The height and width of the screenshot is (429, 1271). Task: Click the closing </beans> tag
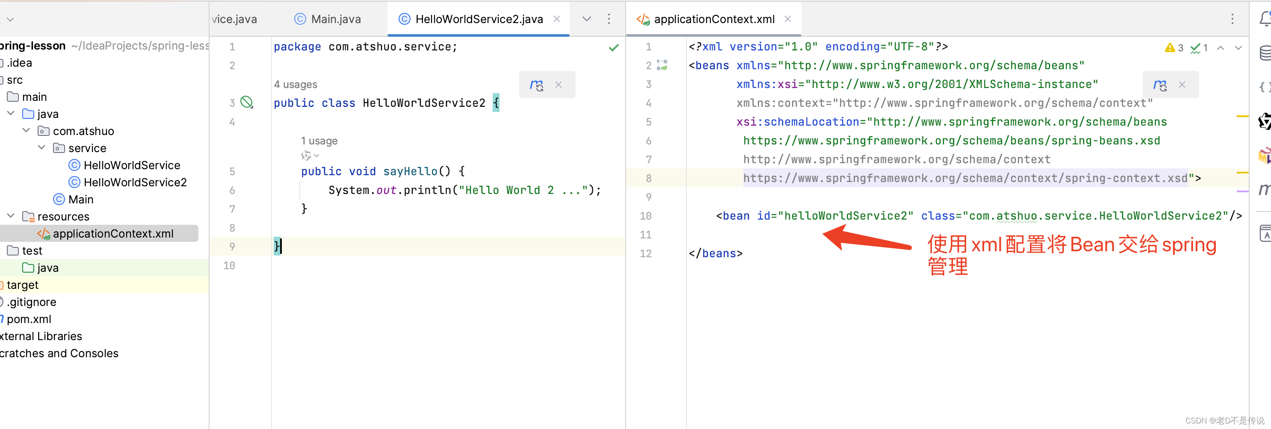tap(715, 253)
